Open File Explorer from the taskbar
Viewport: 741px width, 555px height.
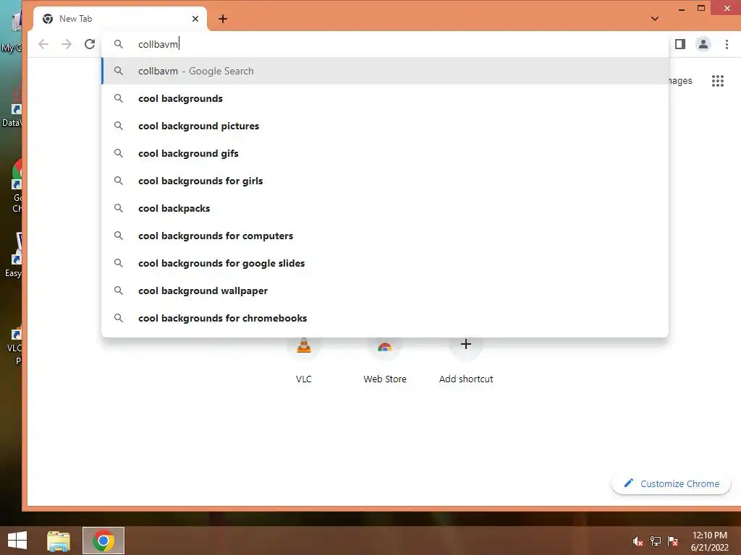tap(59, 541)
